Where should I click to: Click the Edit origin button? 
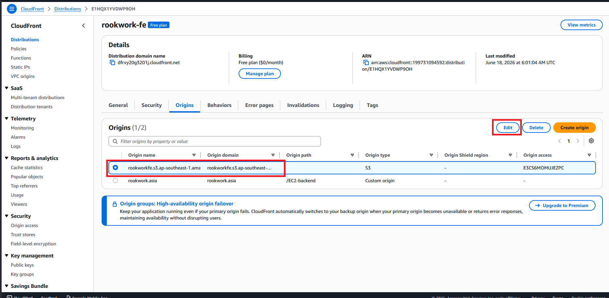(x=508, y=128)
